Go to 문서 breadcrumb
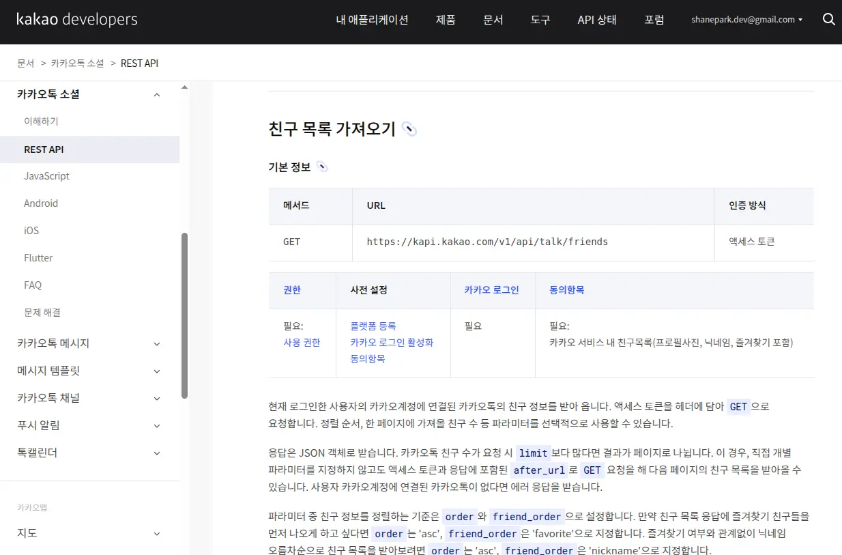842x555 pixels. pyautogui.click(x=26, y=63)
